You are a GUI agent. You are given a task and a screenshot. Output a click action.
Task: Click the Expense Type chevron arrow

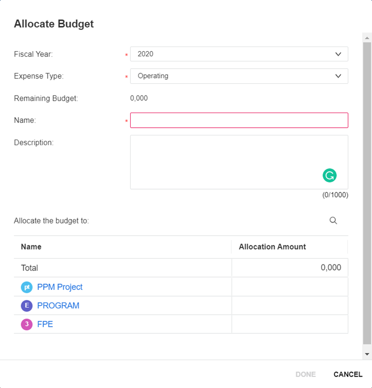click(338, 76)
